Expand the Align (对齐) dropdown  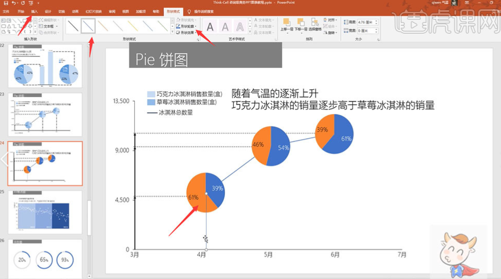[x=331, y=20]
